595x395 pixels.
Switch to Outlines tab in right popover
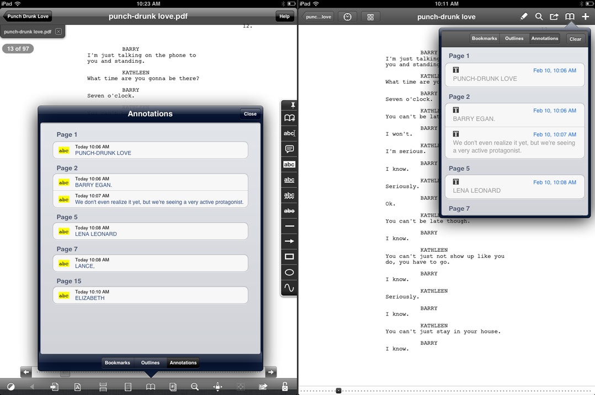tap(514, 38)
